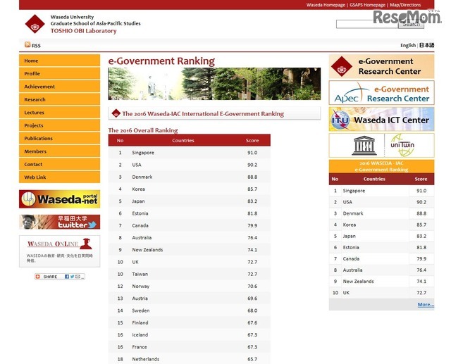Screen dimensions: 451x364
Task: Click Korea in the sidebar ranking
Action: tap(350, 225)
